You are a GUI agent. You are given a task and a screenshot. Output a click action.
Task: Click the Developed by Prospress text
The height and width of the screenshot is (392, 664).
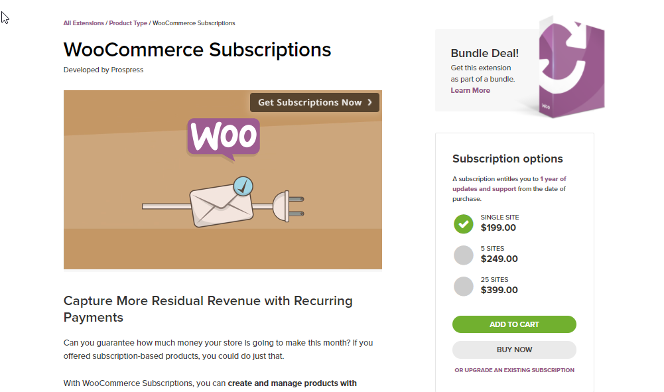pyautogui.click(x=103, y=70)
